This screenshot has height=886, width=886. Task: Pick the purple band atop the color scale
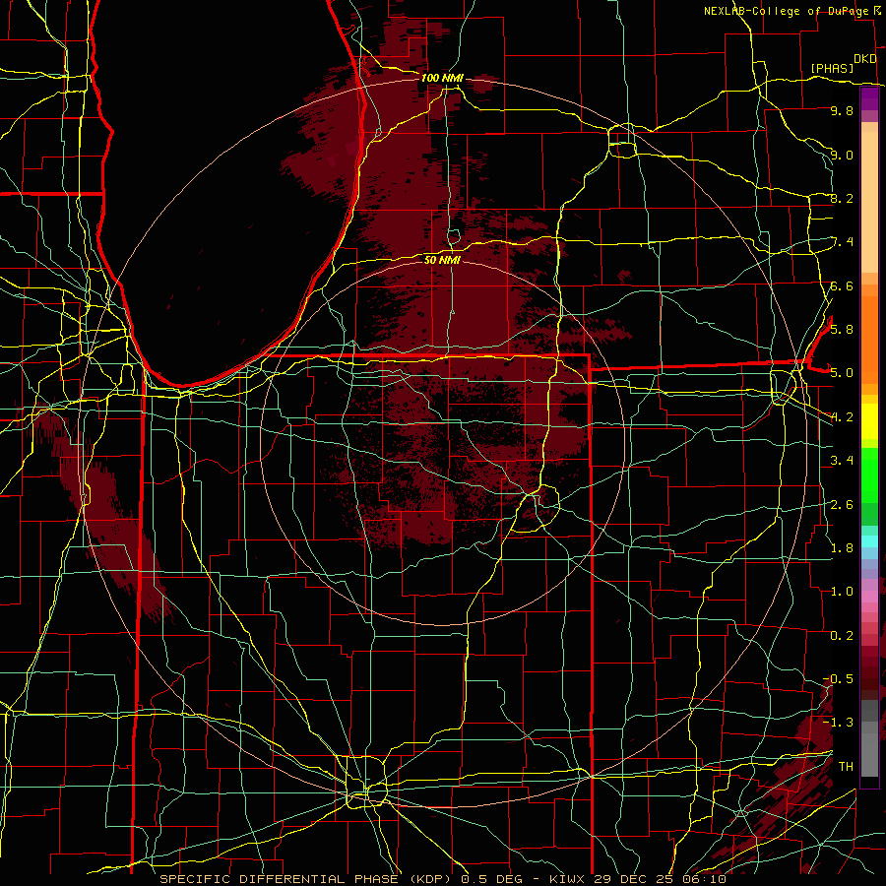[x=869, y=98]
